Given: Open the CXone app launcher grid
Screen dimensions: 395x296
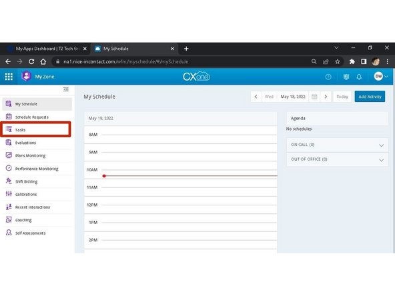Looking at the screenshot, I should (9, 77).
